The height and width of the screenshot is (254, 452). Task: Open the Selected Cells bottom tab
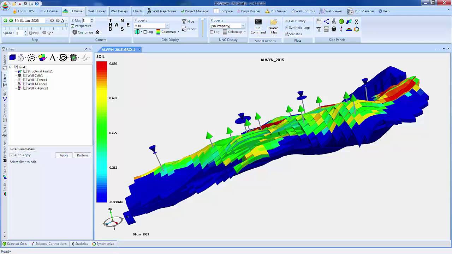pos(14,244)
